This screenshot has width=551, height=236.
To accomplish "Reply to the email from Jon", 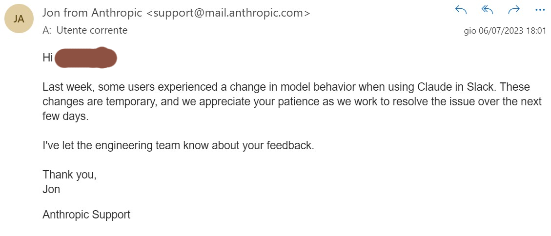I will [461, 10].
